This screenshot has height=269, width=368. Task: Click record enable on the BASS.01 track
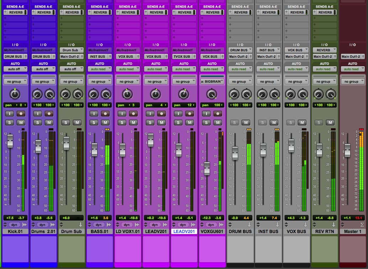(105, 114)
